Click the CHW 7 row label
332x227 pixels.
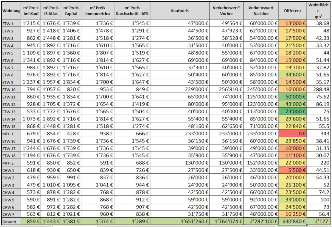coord(11,214)
